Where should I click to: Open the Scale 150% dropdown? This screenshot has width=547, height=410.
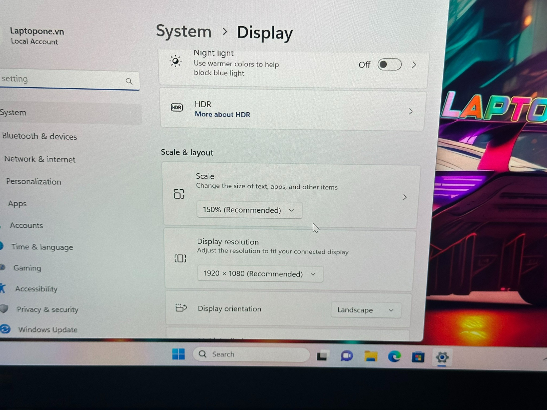click(x=249, y=210)
